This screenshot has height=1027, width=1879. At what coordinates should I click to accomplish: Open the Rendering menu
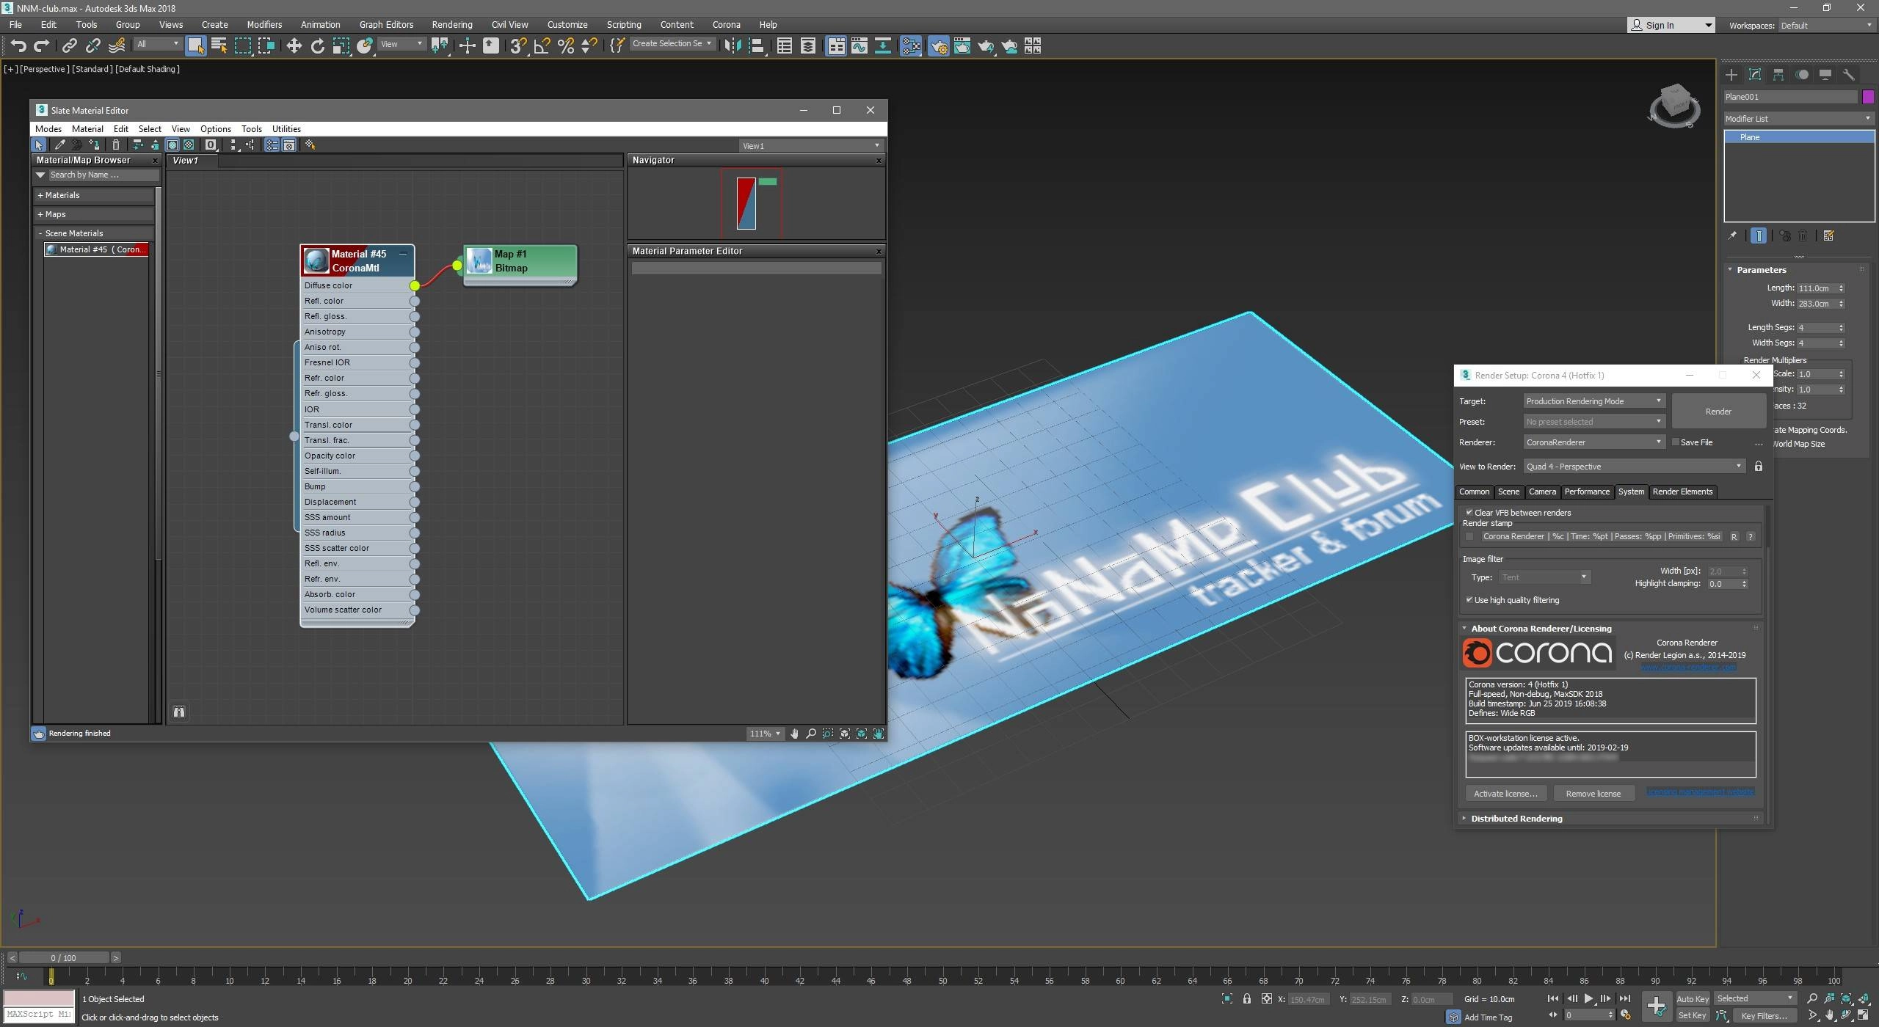coord(451,25)
